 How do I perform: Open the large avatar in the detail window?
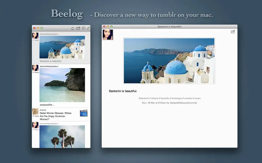click(108, 35)
